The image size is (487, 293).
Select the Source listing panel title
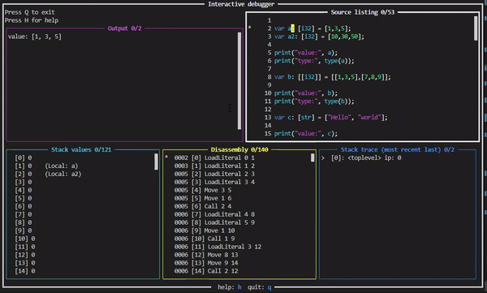[x=363, y=12]
